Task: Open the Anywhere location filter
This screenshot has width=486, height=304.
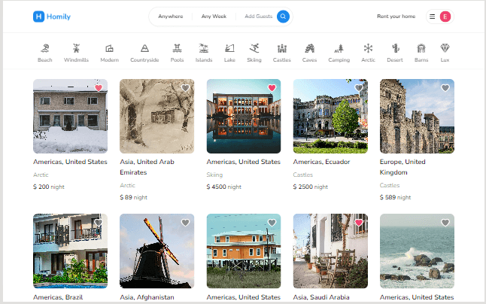Action: tap(171, 17)
